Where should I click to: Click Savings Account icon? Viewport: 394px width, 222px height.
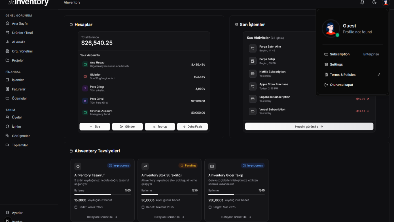click(x=85, y=112)
